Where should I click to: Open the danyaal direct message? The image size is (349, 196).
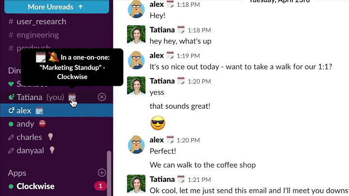pyautogui.click(x=30, y=150)
